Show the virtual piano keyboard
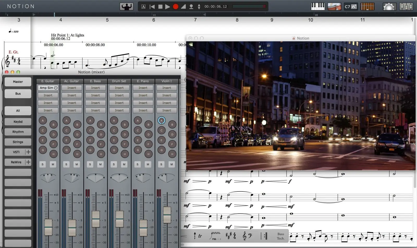417x248 pixels. tap(318, 7)
